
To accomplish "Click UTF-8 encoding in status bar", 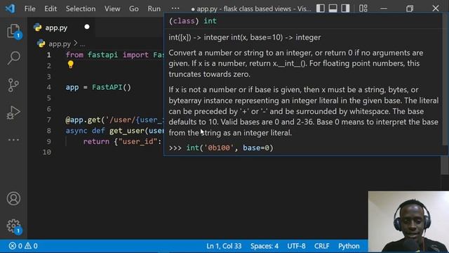I will point(296,246).
